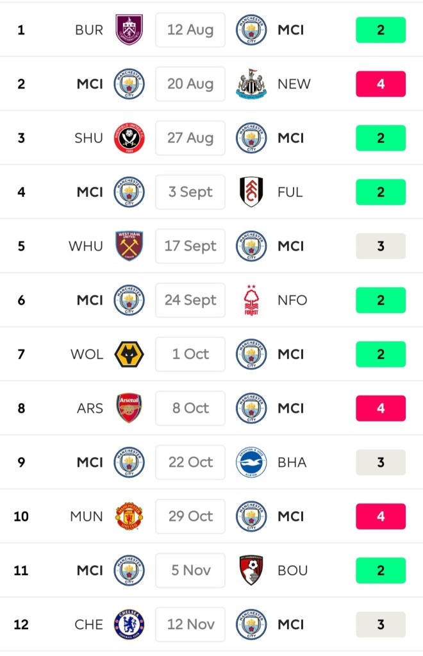This screenshot has width=423, height=656.
Task: Select the grey difficulty 3 badge for West Ham
Action: (x=381, y=246)
